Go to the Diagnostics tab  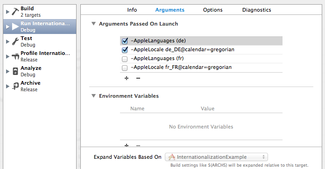(257, 10)
